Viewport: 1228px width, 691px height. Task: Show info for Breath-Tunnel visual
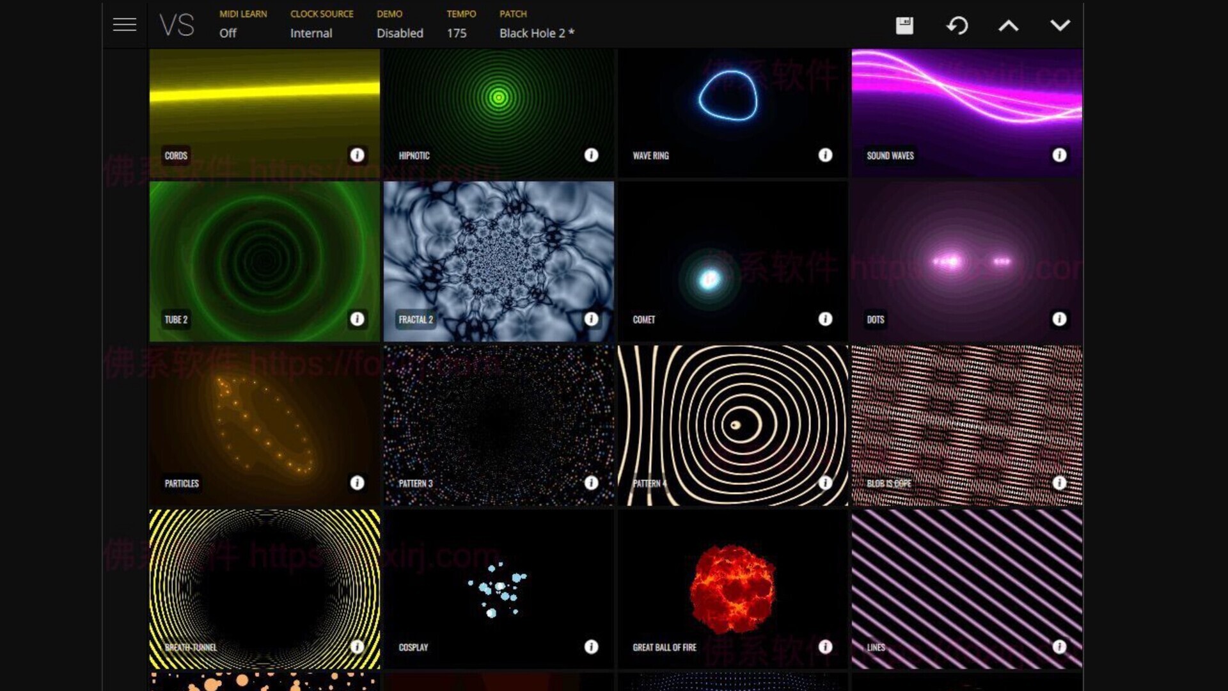coord(357,646)
